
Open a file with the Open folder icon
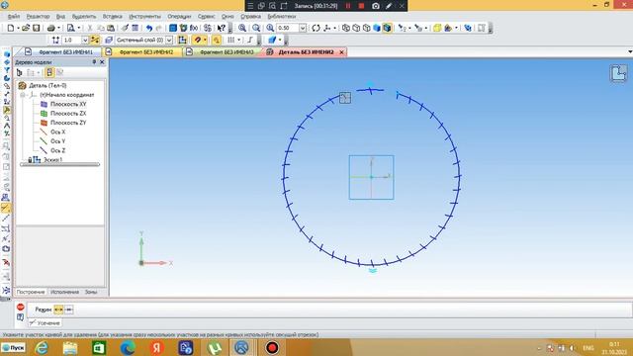coord(26,28)
